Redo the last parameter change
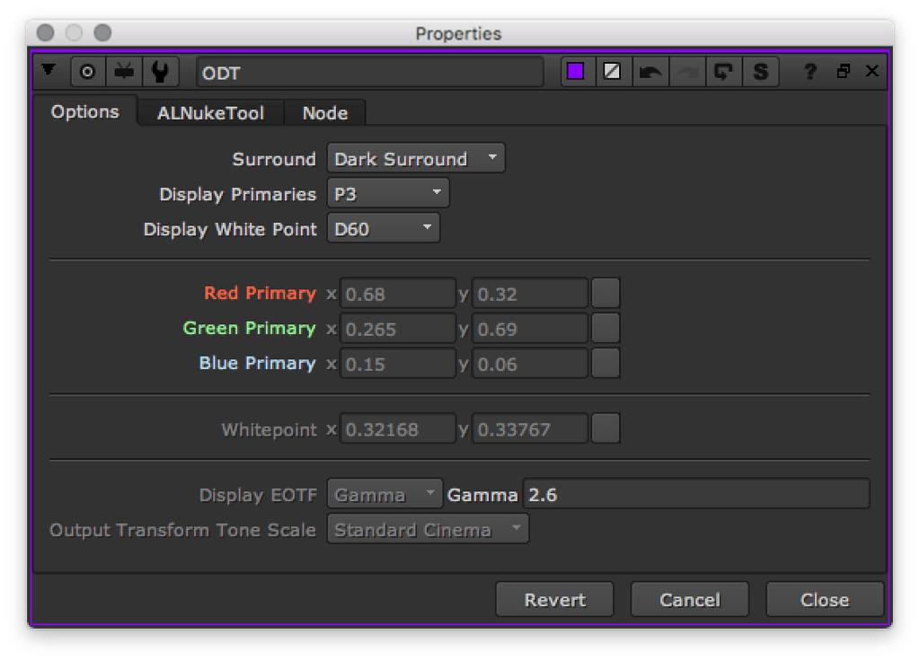This screenshot has height=661, width=920. (687, 70)
